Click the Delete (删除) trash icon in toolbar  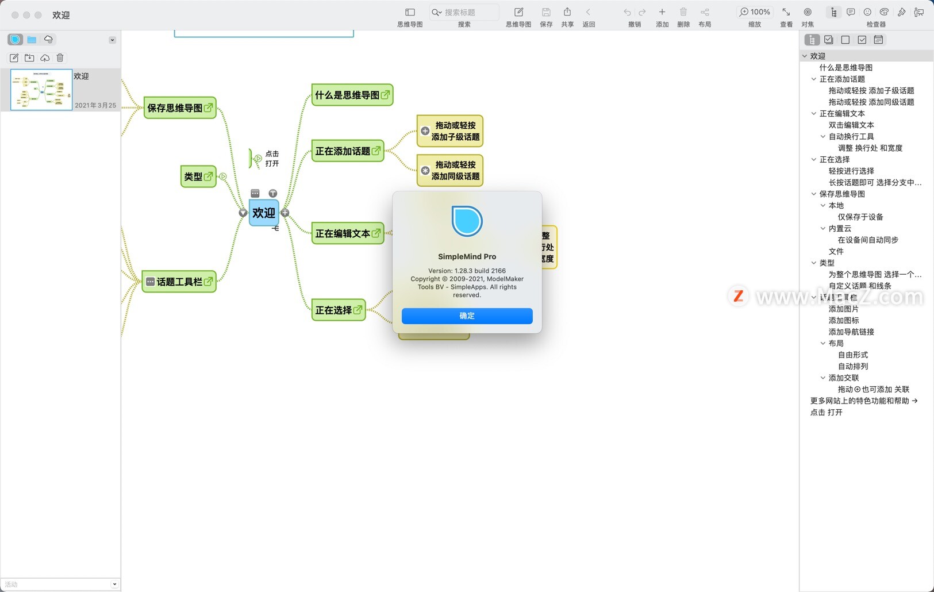[683, 12]
